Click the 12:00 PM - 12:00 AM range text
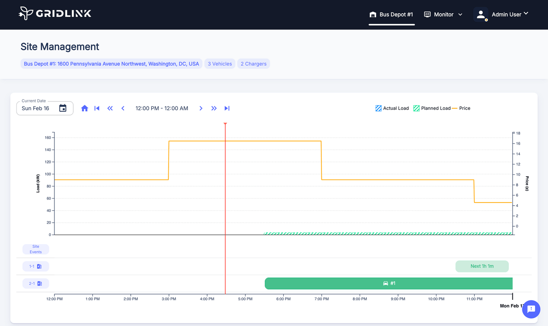This screenshot has width=548, height=326. point(162,108)
